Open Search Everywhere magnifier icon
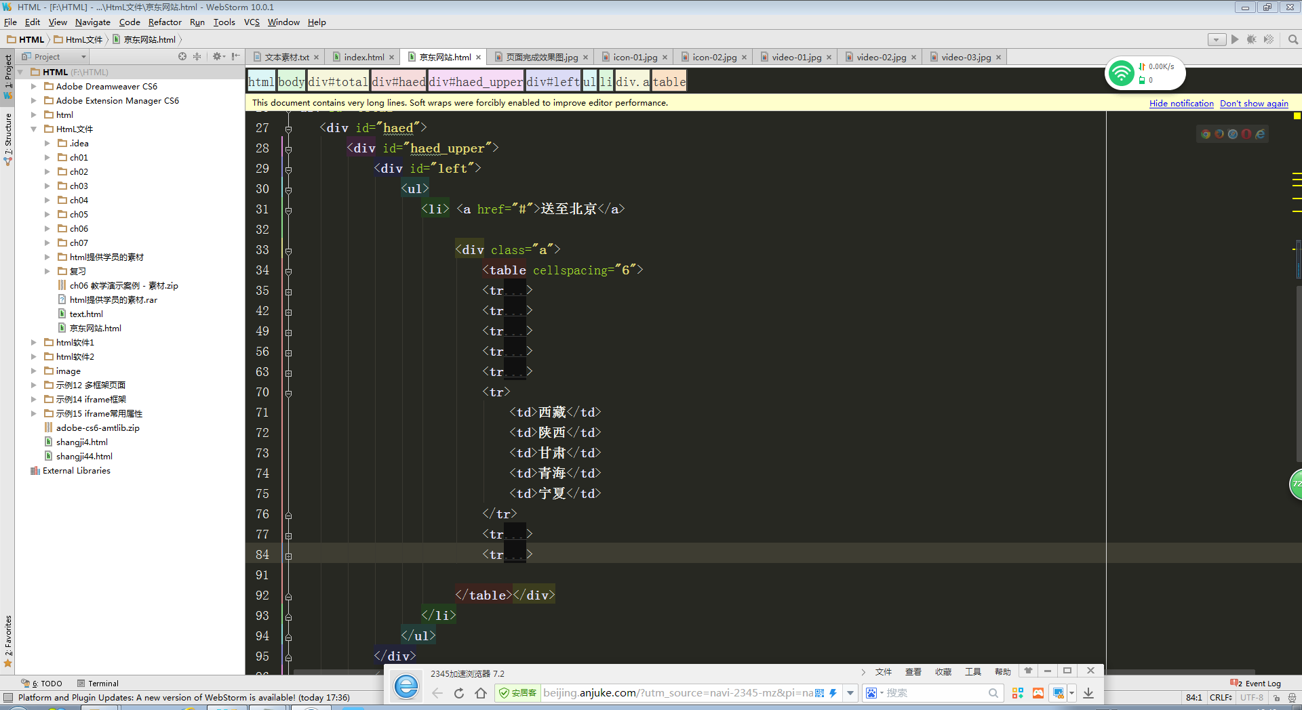1302x710 pixels. 1293,39
